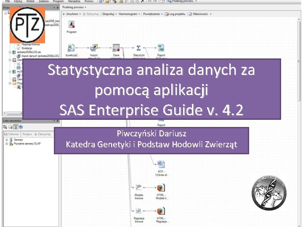This screenshot has height=227, width=303.
Task: Click Zatrzymaj in the server list panel
Action: click(43, 134)
